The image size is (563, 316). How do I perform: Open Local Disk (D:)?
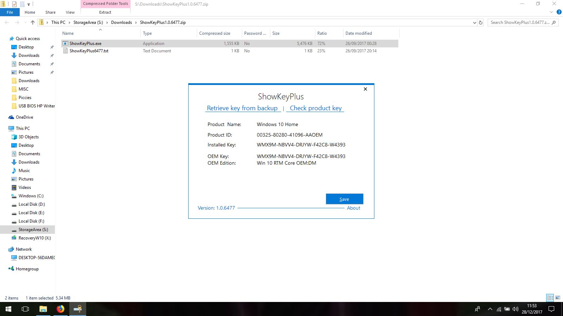pyautogui.click(x=32, y=204)
